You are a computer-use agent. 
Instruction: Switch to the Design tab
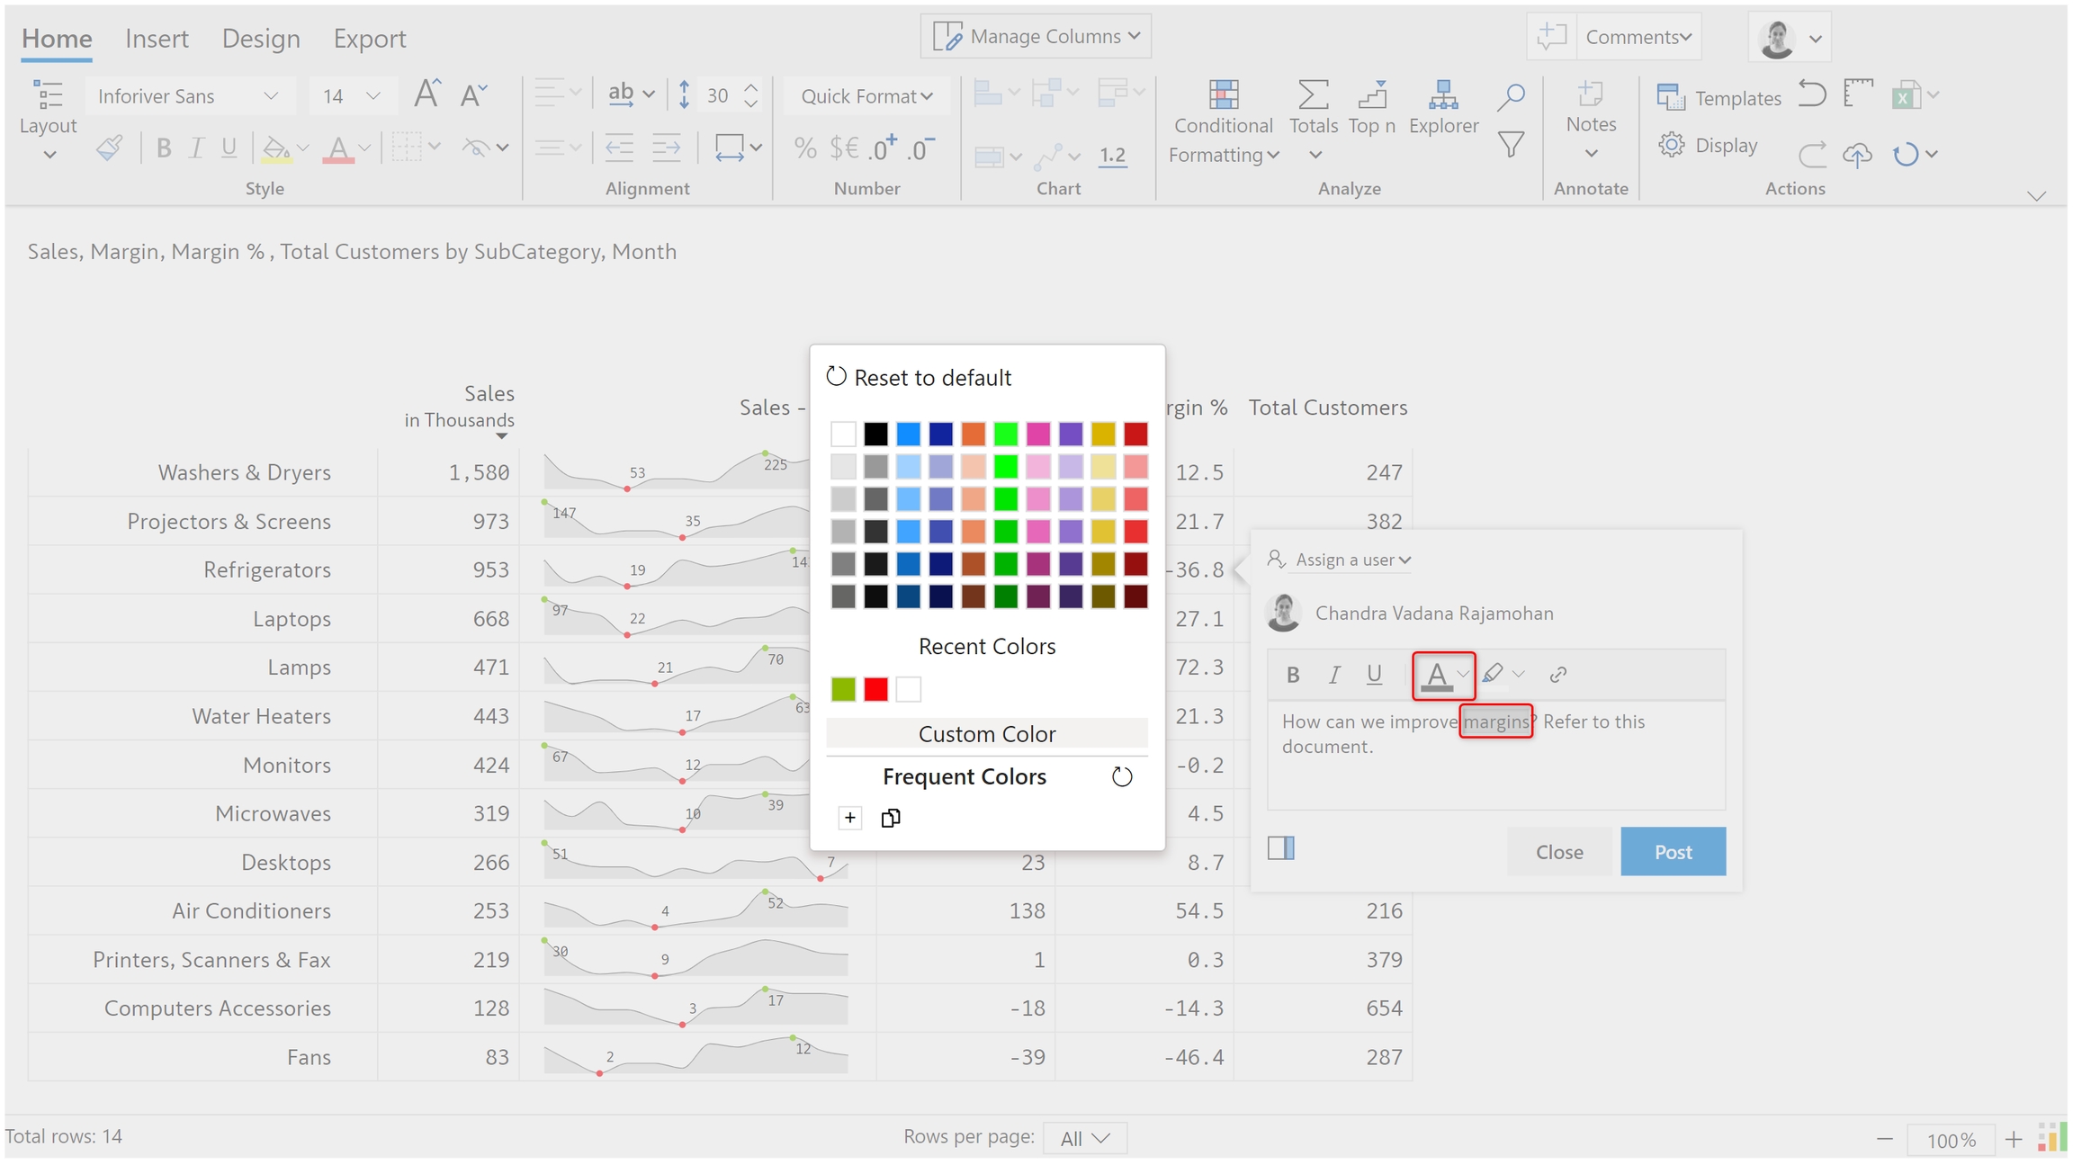pyautogui.click(x=261, y=39)
